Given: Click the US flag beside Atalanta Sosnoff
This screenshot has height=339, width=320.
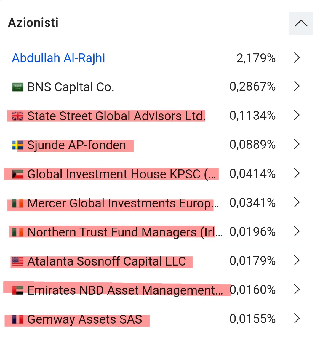Looking at the screenshot, I should (x=18, y=261).
